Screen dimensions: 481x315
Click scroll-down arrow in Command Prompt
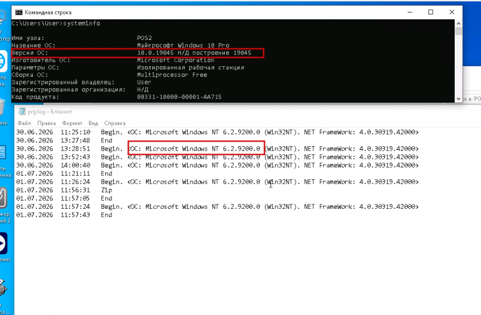point(458,99)
